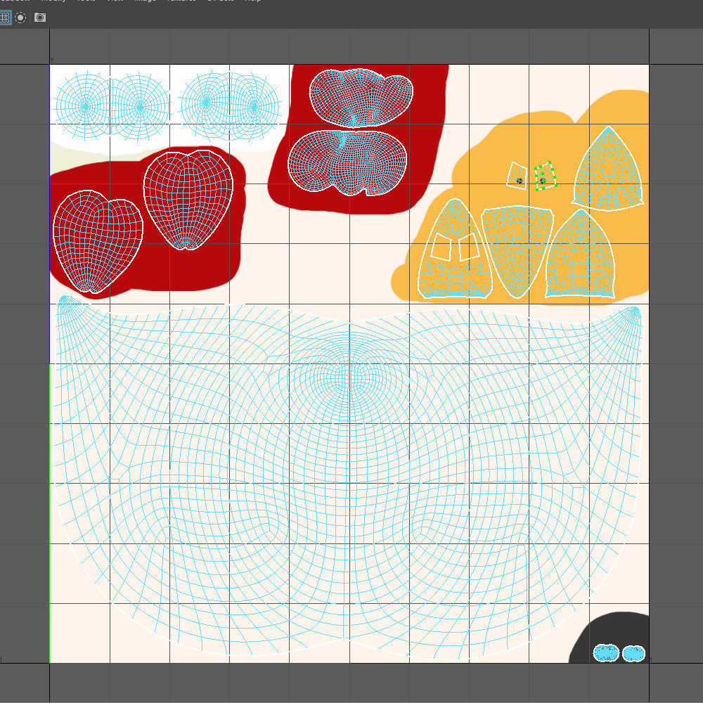This screenshot has height=703, width=703.
Task: Select the upper bean-shaped shell on the red patch
Action: pyautogui.click(x=361, y=98)
